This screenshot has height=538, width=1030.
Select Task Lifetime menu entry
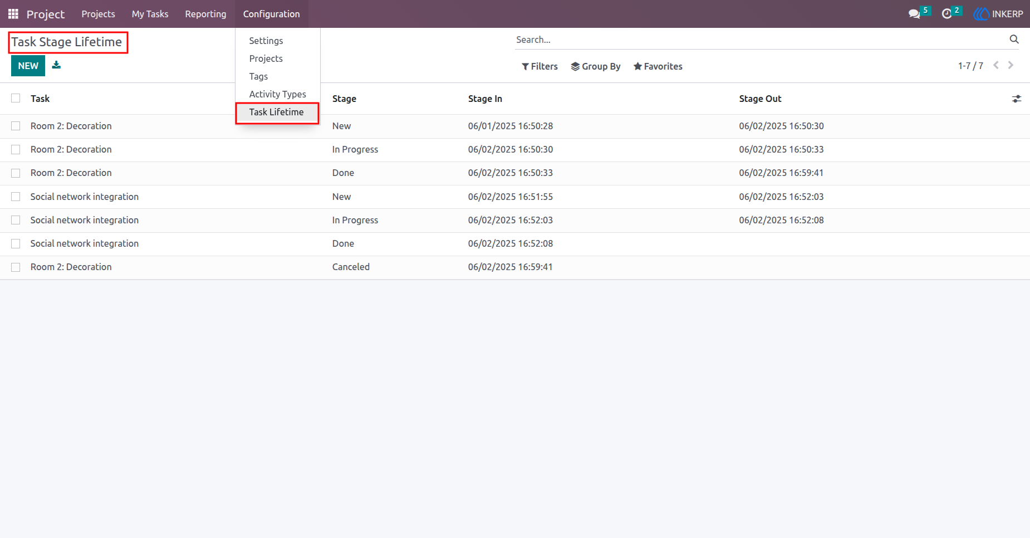point(277,112)
